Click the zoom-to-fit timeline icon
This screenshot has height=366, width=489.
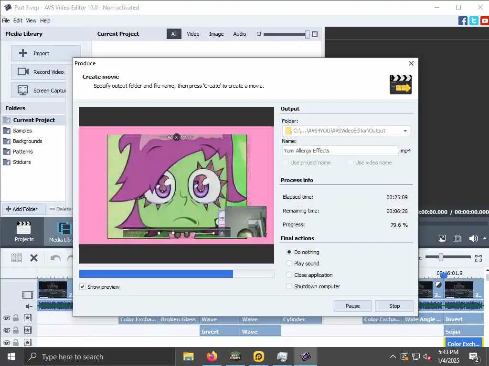(x=478, y=258)
